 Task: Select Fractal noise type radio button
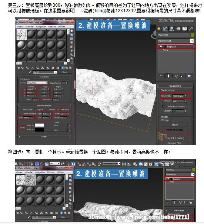pos(47,110)
